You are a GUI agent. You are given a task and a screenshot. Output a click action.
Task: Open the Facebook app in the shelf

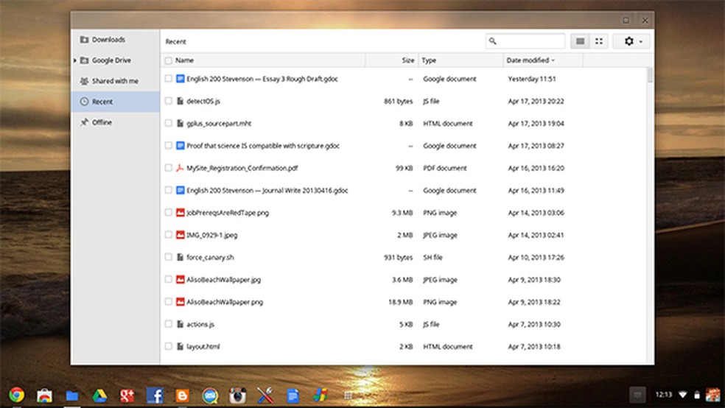155,395
